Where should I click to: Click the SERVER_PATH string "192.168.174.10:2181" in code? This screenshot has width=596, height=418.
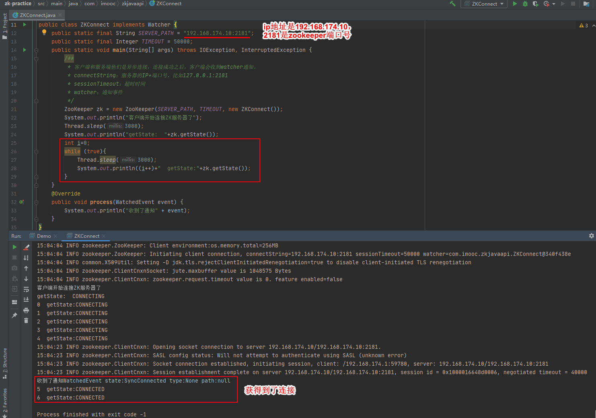point(217,33)
